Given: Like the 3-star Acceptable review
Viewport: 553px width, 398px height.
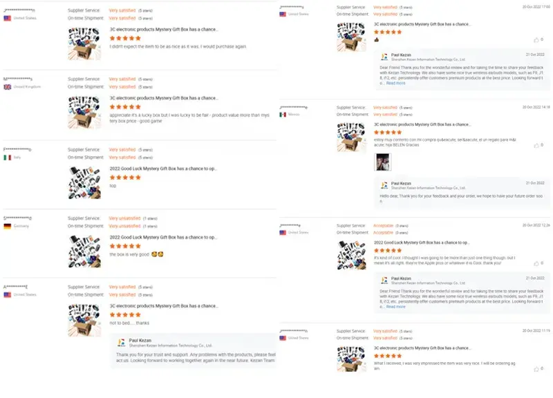Looking at the screenshot, I should click(536, 263).
